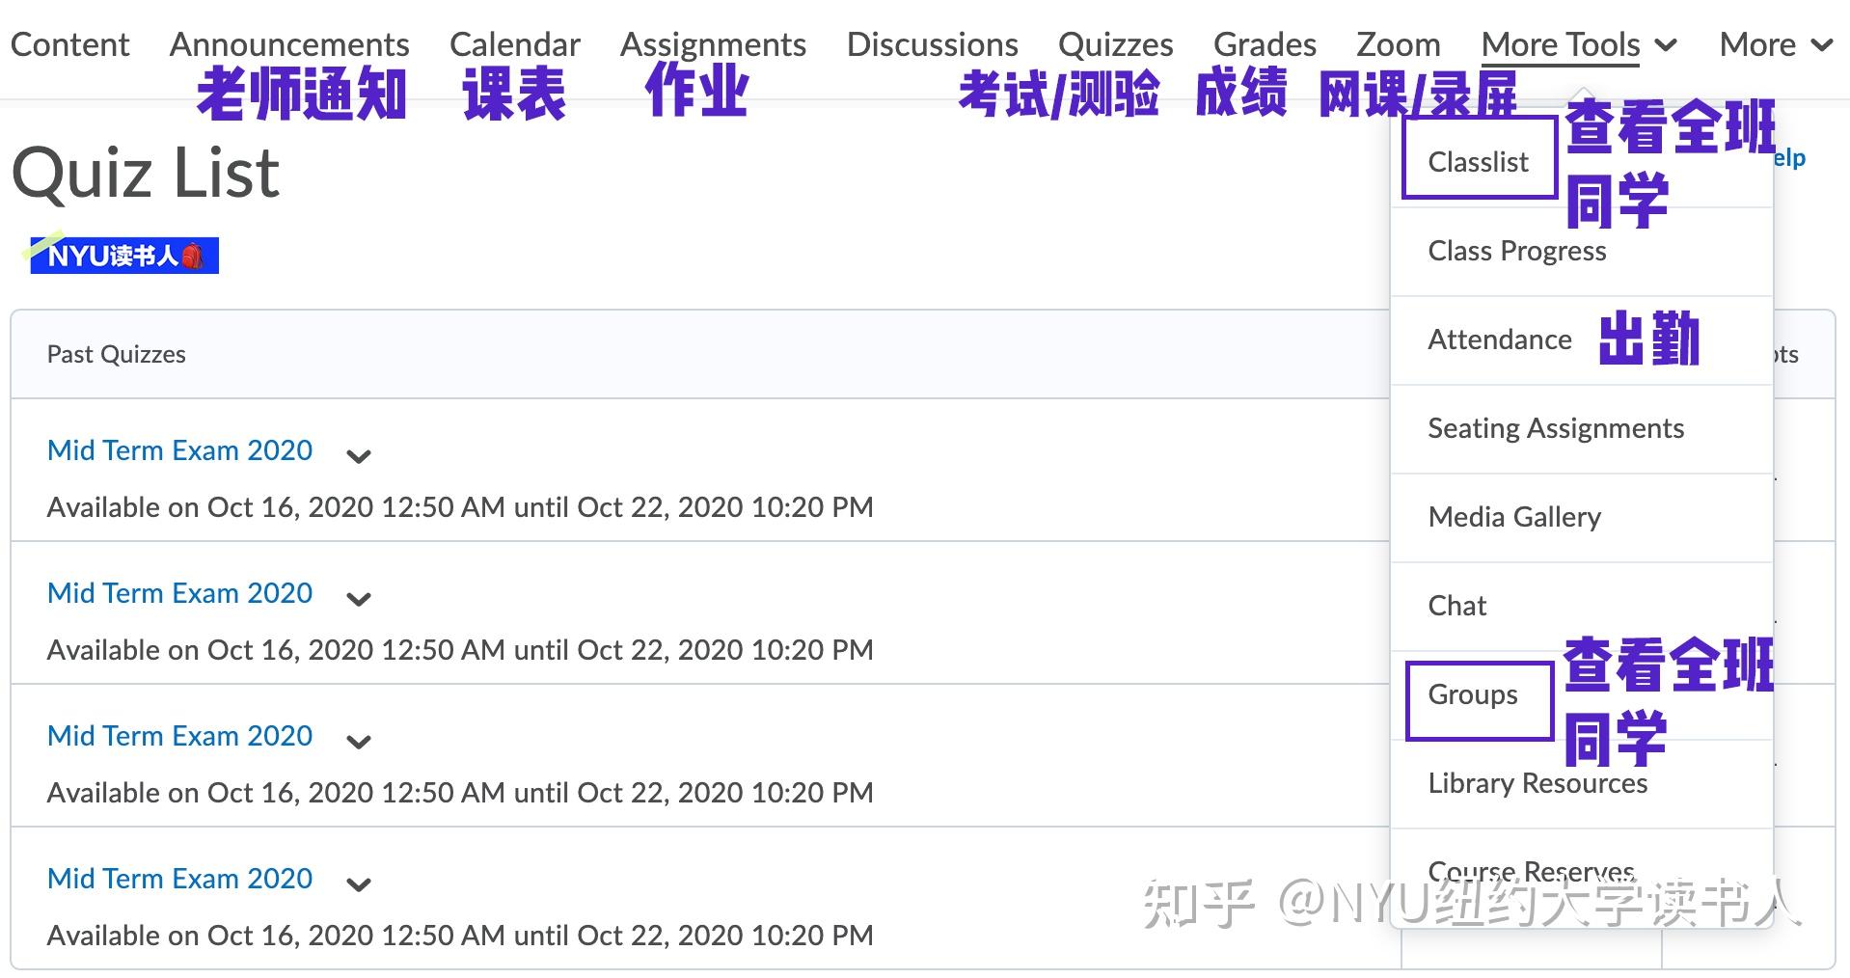Open Seating Assignments

point(1556,428)
